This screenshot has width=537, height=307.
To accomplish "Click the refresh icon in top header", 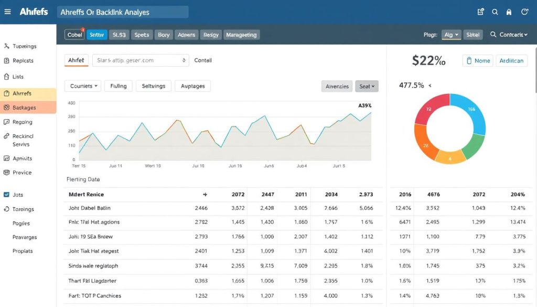I will click(x=524, y=12).
